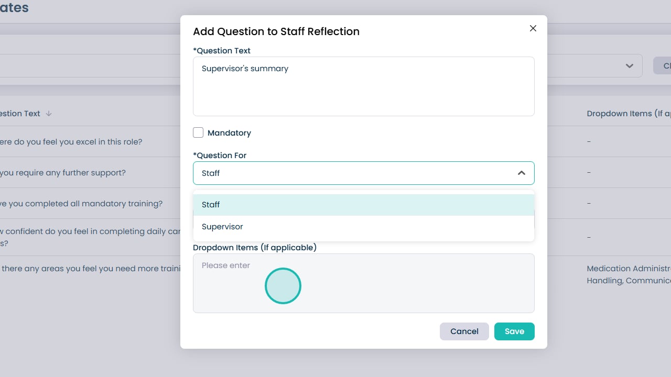Click the partially visible button at top right

[663, 66]
